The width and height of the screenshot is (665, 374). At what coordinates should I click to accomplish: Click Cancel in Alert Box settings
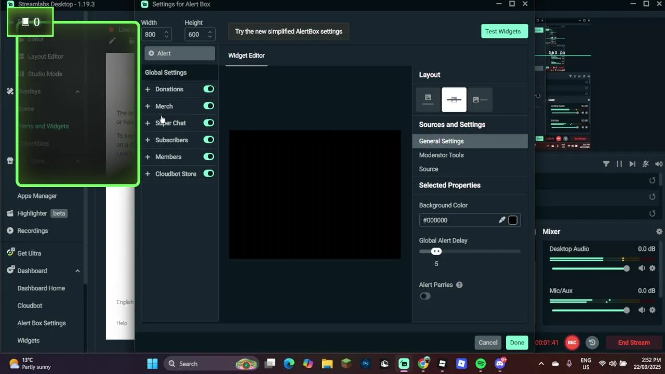(x=488, y=342)
